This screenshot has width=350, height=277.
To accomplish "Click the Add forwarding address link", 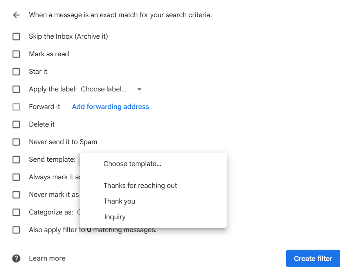I will point(110,107).
